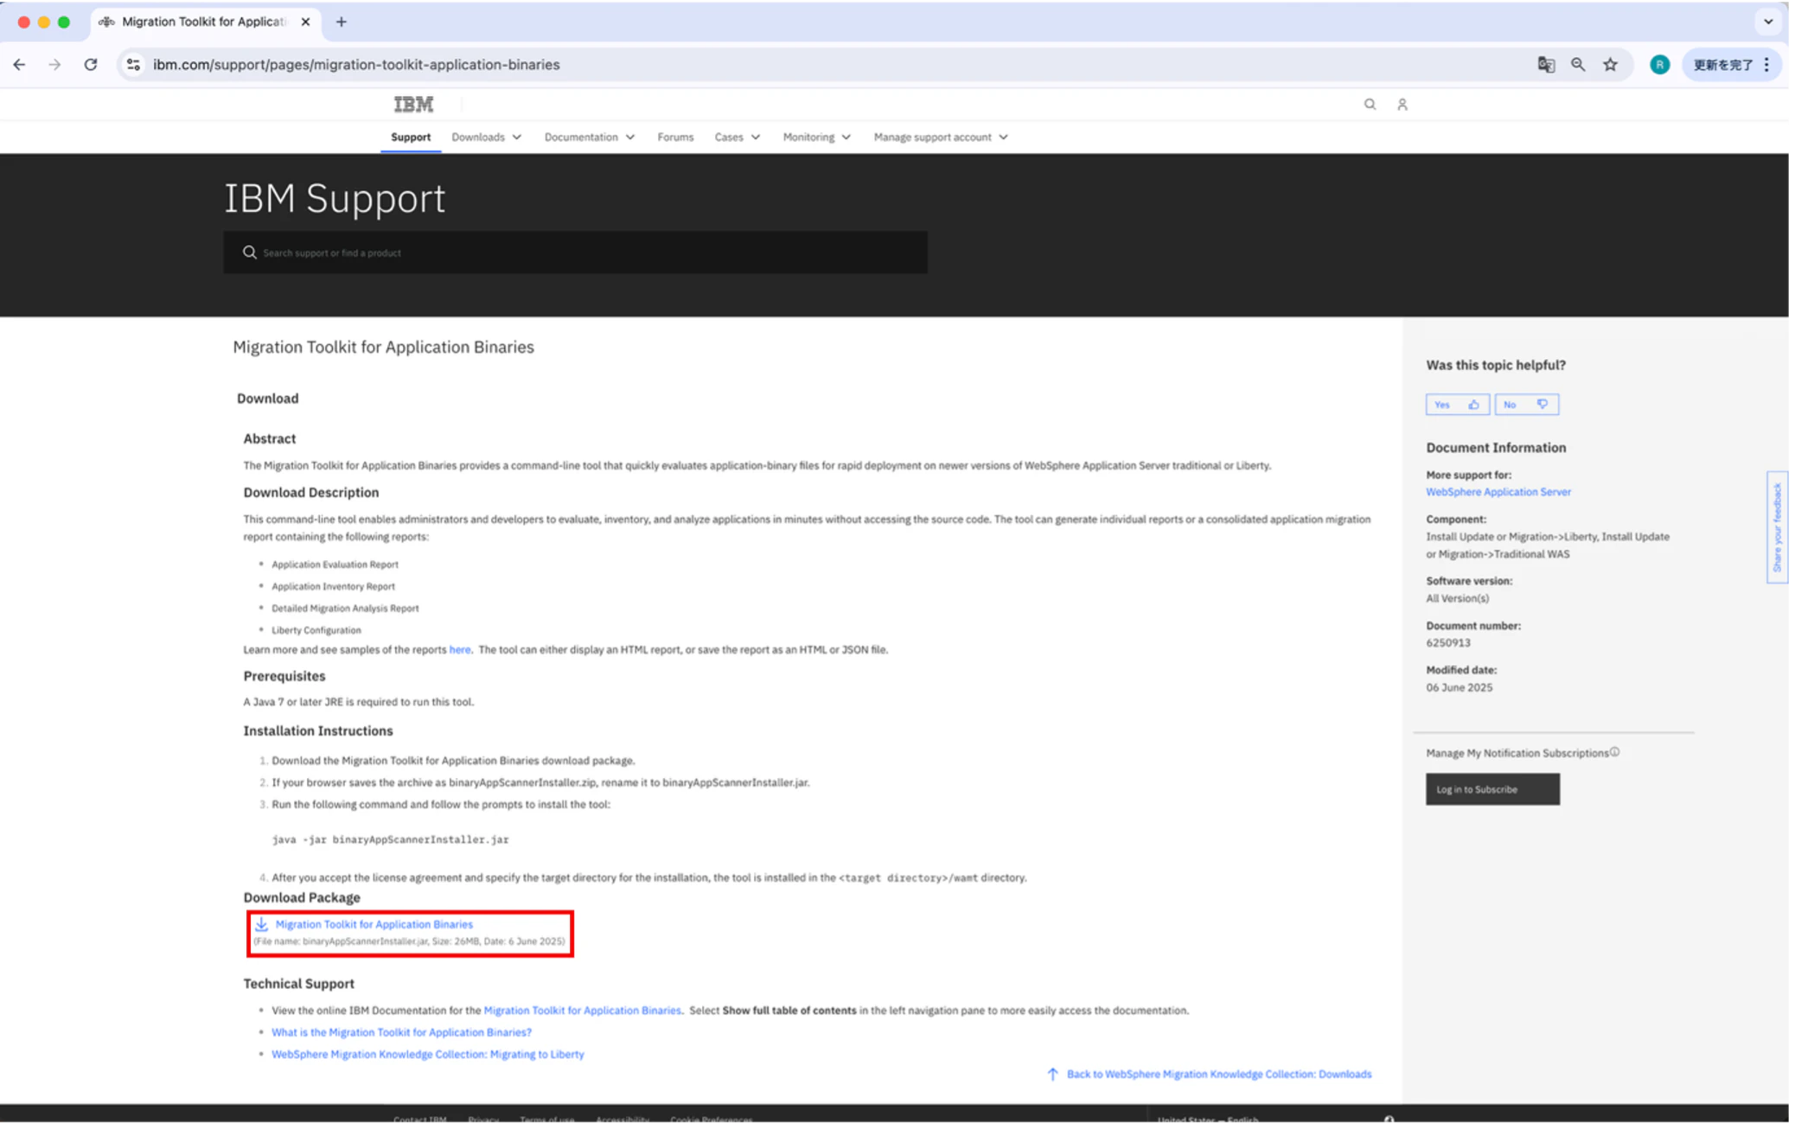Screen dimensions: 1795x1129
Task: Go back using the browser back arrow
Action: coord(19,65)
